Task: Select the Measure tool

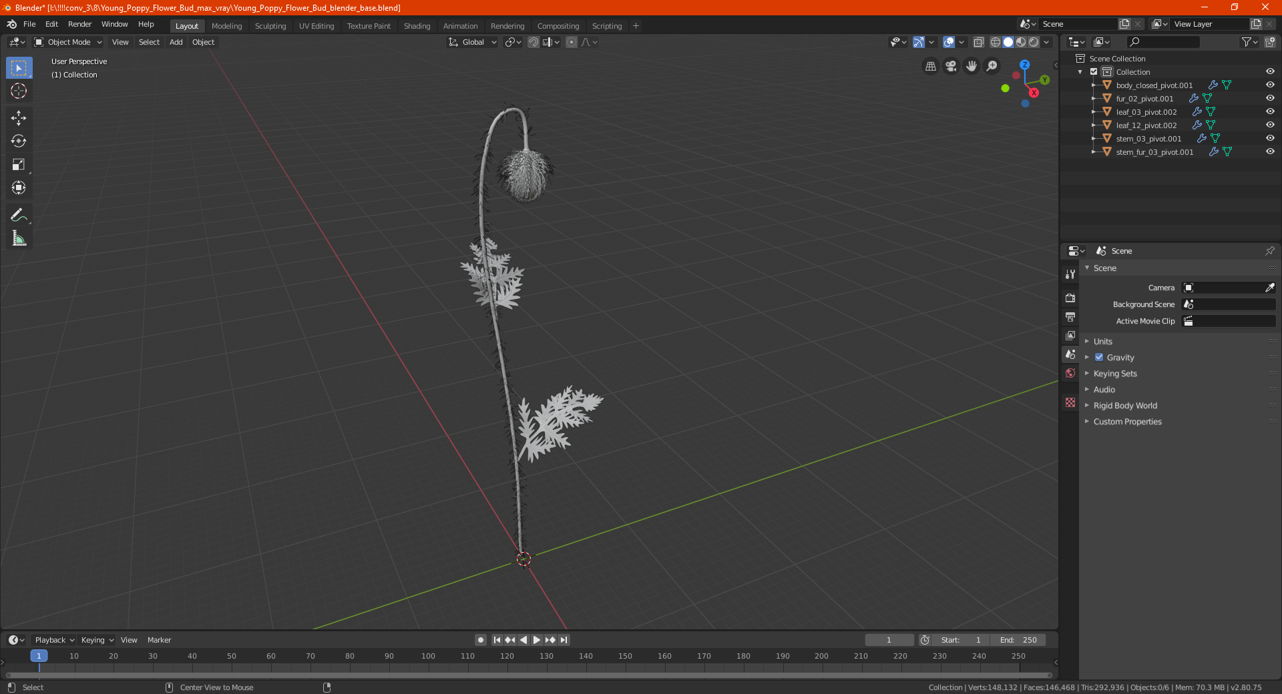Action: 19,238
